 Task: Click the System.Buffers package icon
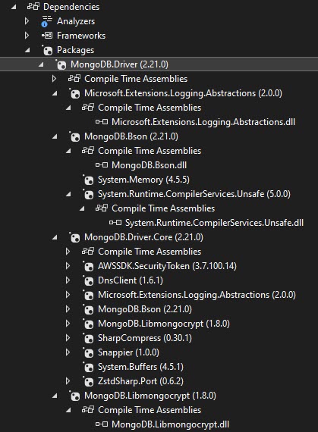pyautogui.click(x=88, y=367)
